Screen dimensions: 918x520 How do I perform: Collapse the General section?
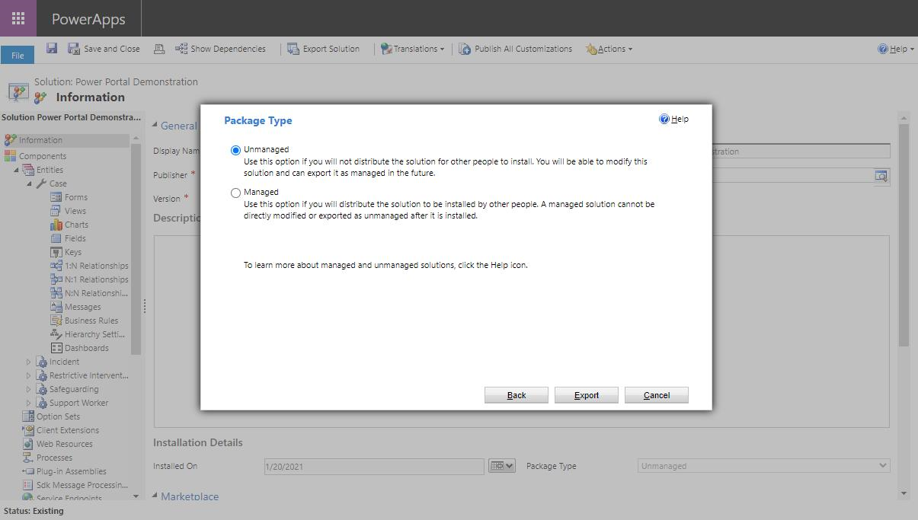coord(155,126)
